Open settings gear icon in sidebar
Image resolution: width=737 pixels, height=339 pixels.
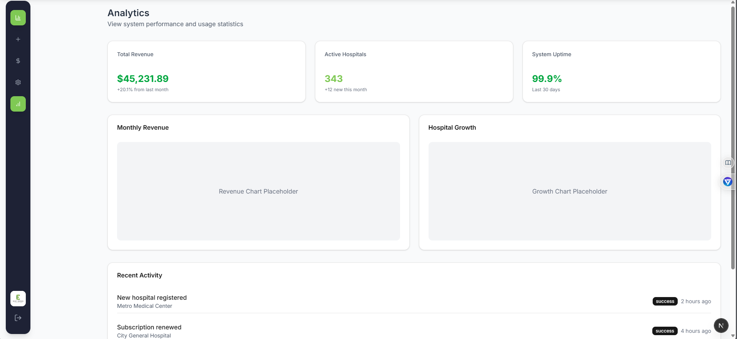[x=18, y=82]
